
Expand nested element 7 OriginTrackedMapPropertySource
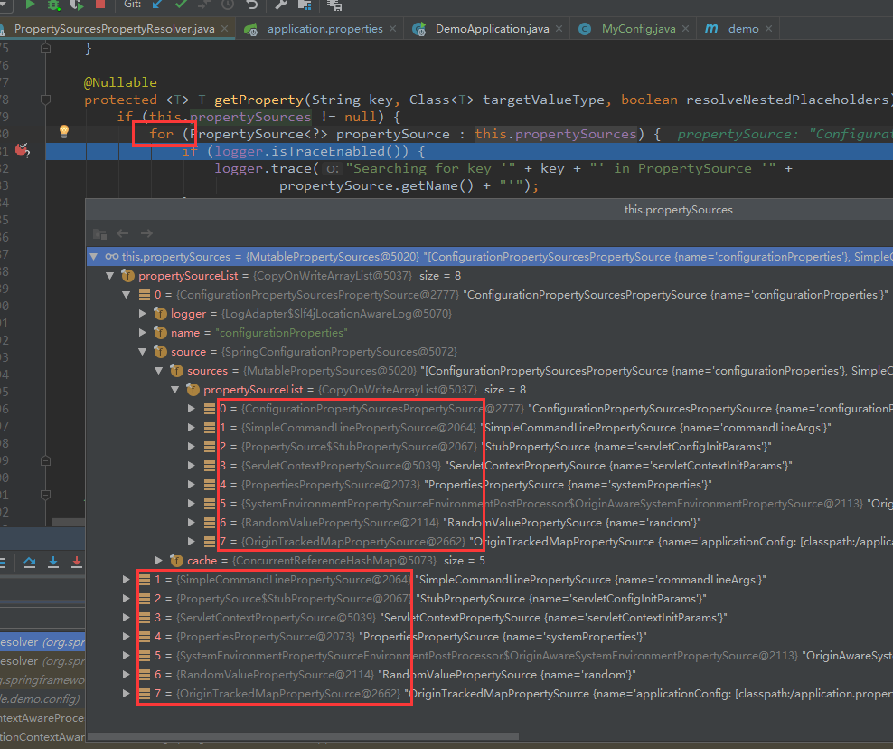(x=192, y=542)
